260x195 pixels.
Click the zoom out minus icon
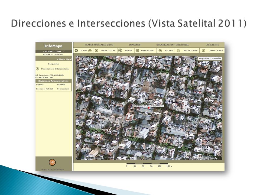tap(90, 51)
